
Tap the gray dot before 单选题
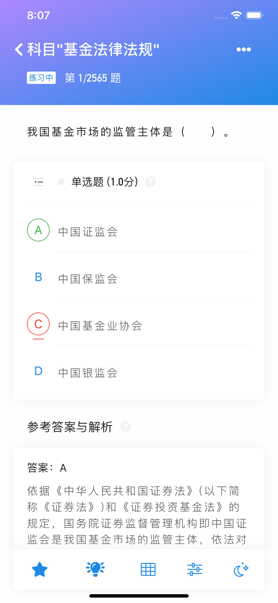(61, 182)
